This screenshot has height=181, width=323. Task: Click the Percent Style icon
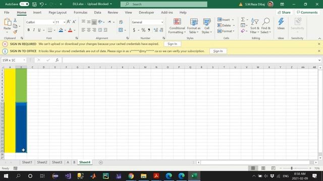click(x=143, y=30)
